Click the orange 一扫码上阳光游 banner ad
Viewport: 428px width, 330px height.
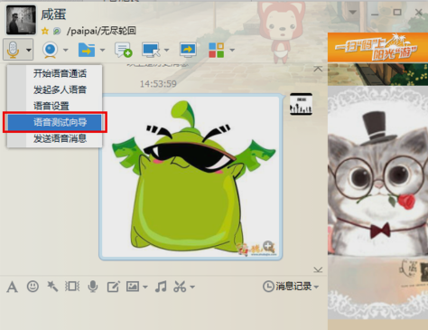click(x=377, y=47)
